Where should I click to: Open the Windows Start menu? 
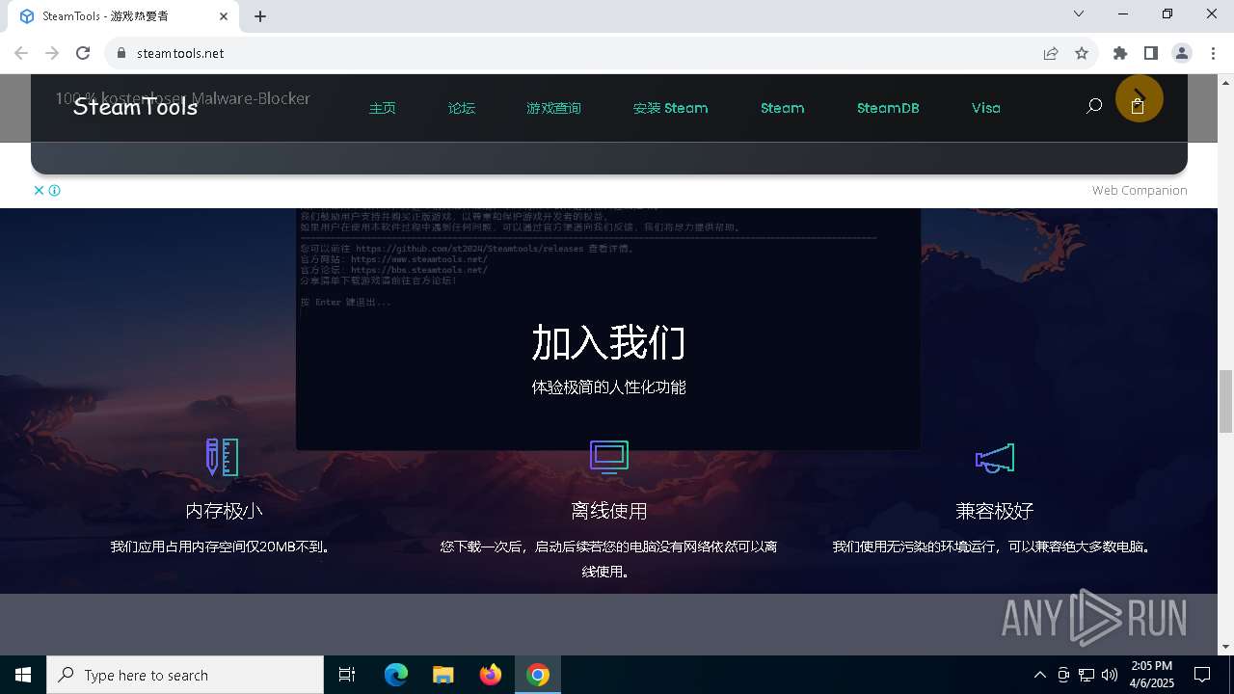point(23,675)
